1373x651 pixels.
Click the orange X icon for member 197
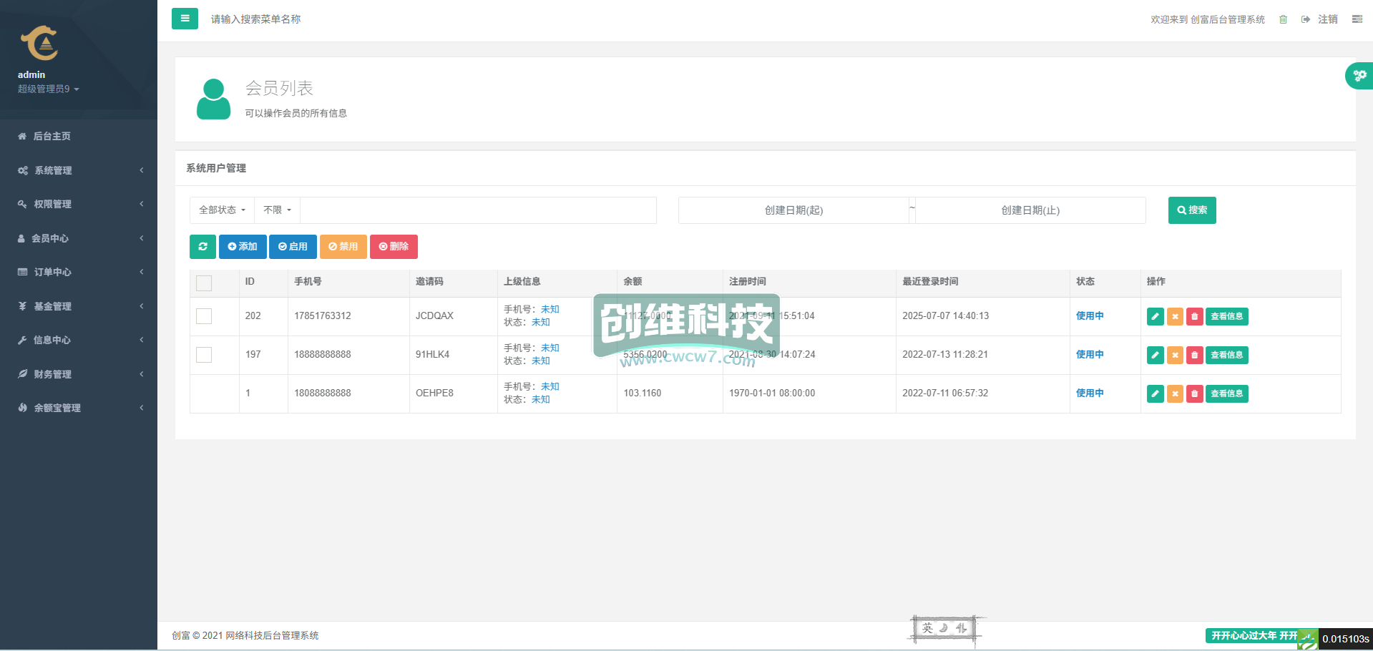coord(1175,355)
